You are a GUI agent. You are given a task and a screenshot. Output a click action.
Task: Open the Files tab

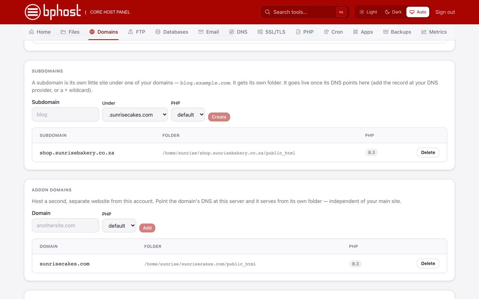point(70,32)
